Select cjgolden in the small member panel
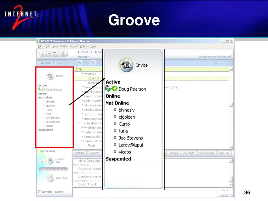The width and height of the screenshot is (268, 201). pyautogui.click(x=51, y=106)
